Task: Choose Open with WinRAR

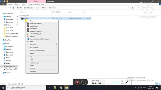Action: 35,23
